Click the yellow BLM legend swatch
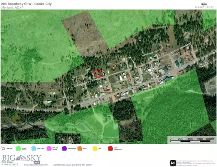The width and height of the screenshot is (217, 167). pos(95,148)
